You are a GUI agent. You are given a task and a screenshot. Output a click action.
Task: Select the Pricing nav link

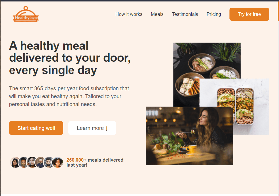click(x=214, y=14)
